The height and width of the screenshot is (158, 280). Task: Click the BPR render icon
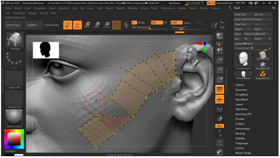pos(220,36)
